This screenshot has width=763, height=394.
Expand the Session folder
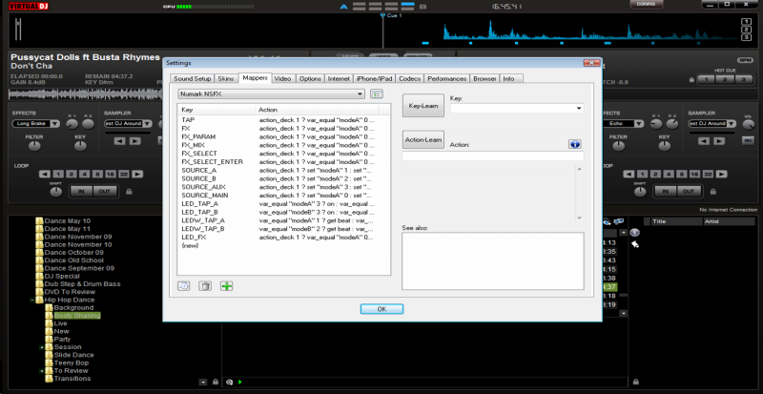[42, 347]
